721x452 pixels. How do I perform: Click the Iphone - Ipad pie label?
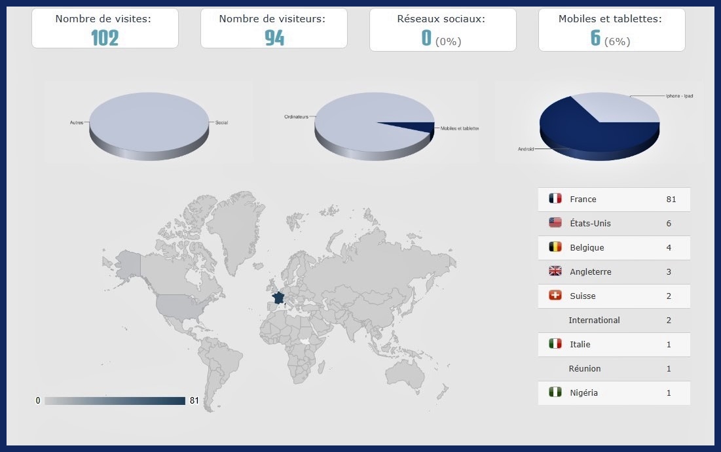click(679, 96)
